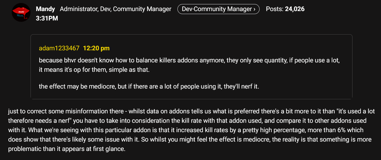
Task: Click the bold number 24,026
Action: 294,9
